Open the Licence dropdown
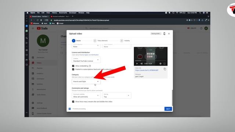 point(86,60)
